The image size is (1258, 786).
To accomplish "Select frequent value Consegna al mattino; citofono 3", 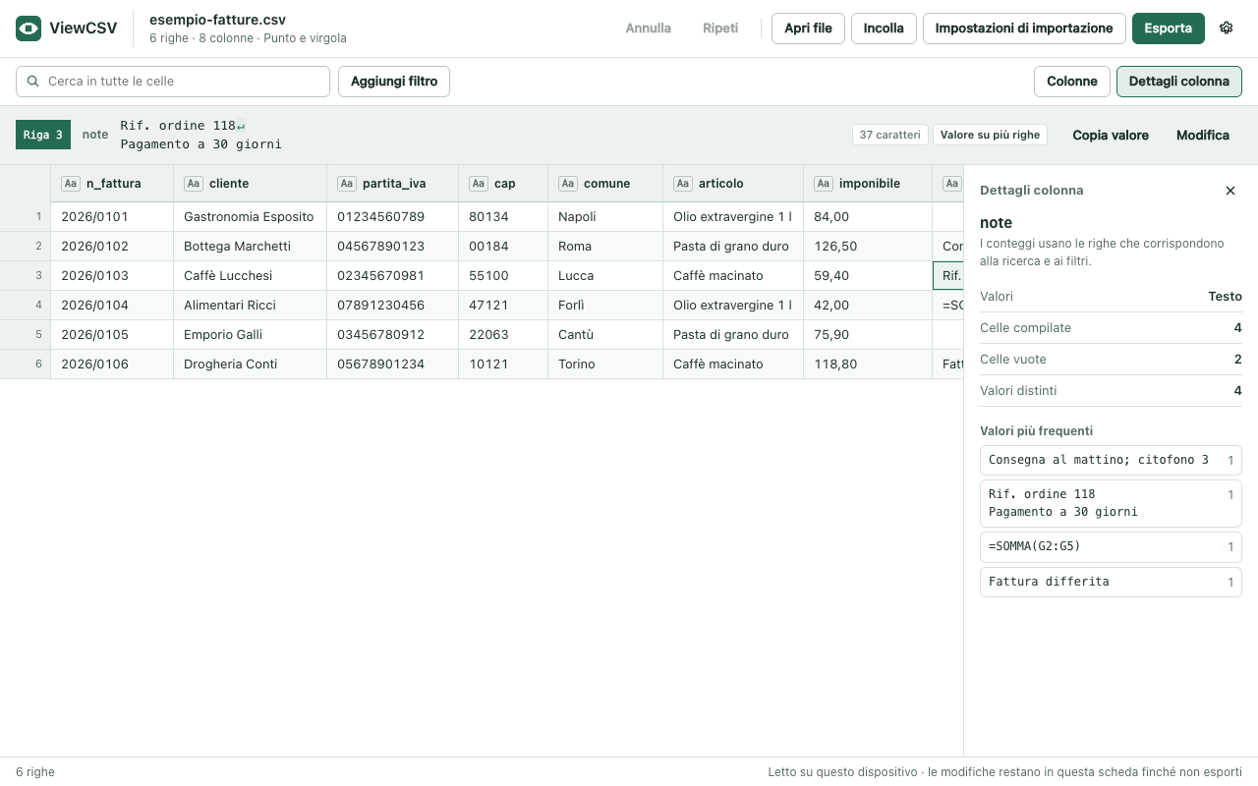I will pyautogui.click(x=1111, y=460).
